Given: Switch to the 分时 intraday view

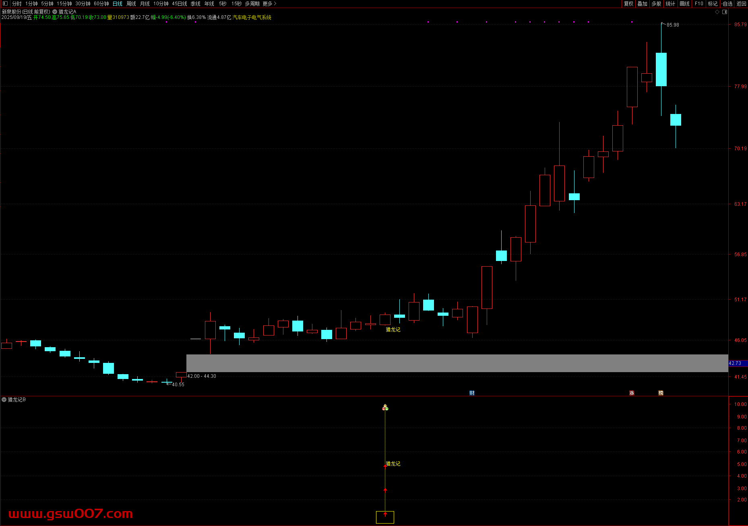Looking at the screenshot, I should pyautogui.click(x=17, y=4).
